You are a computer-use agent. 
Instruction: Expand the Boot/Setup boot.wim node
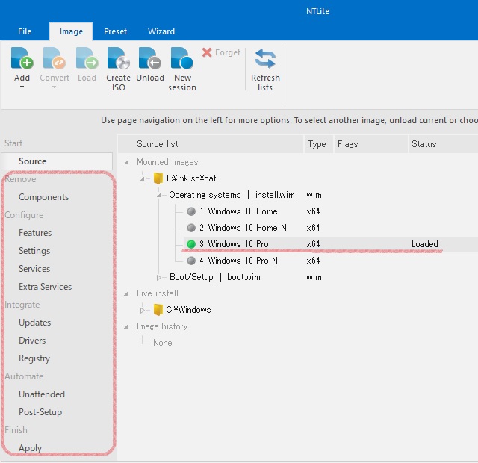pos(158,277)
